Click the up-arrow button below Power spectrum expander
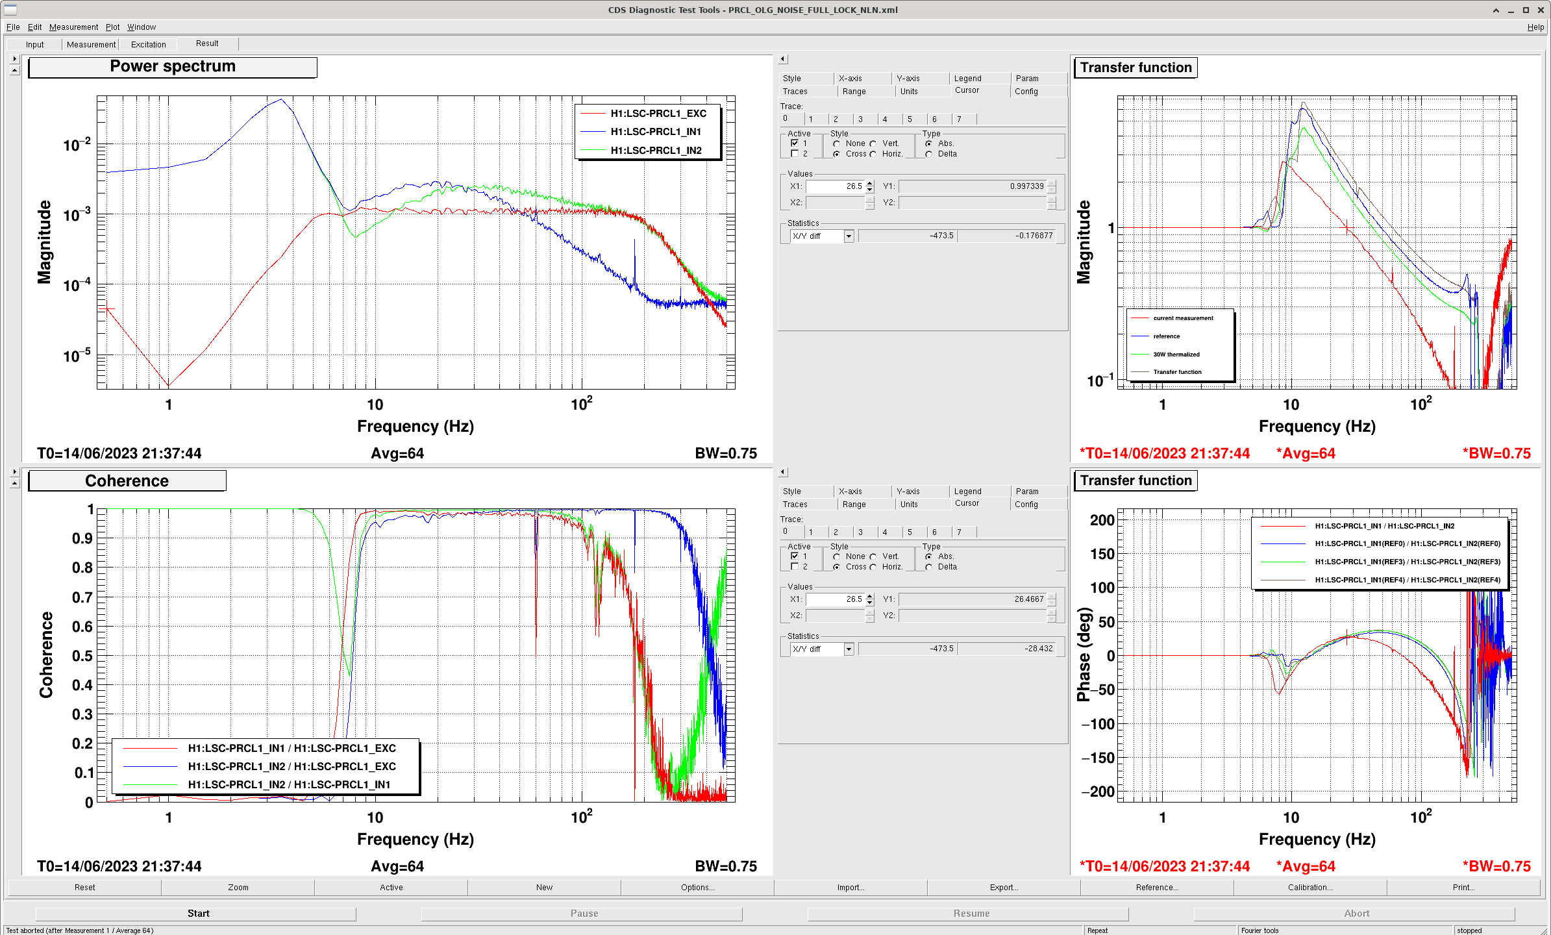 [x=14, y=70]
